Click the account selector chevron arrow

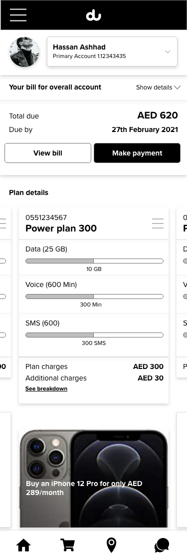point(168,51)
